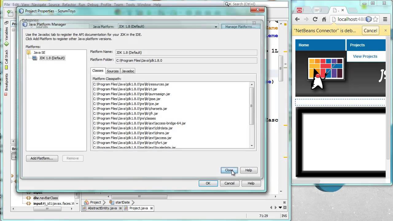Open the Refactor menu
This screenshot has width=393, height=221.
coord(69,5)
